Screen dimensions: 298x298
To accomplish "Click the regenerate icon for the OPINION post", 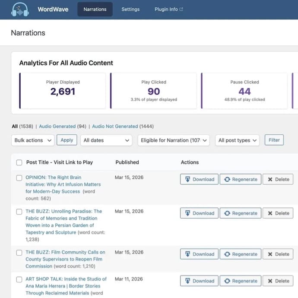I will tap(227, 180).
